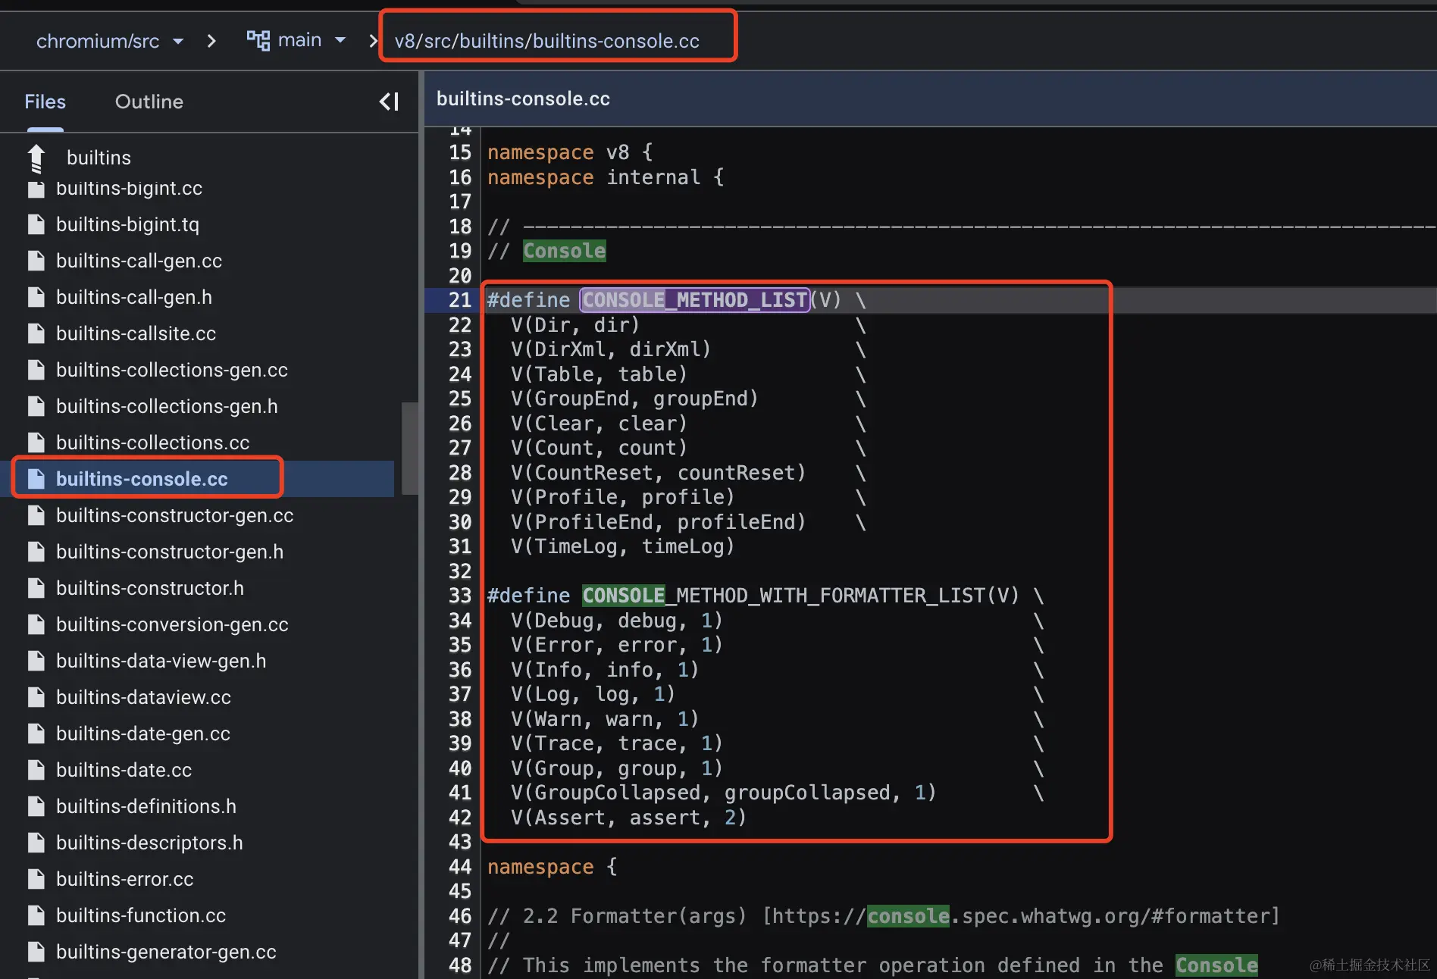Click the file list scrollbar thumb
Viewport: 1437px width, 979px height.
[409, 448]
